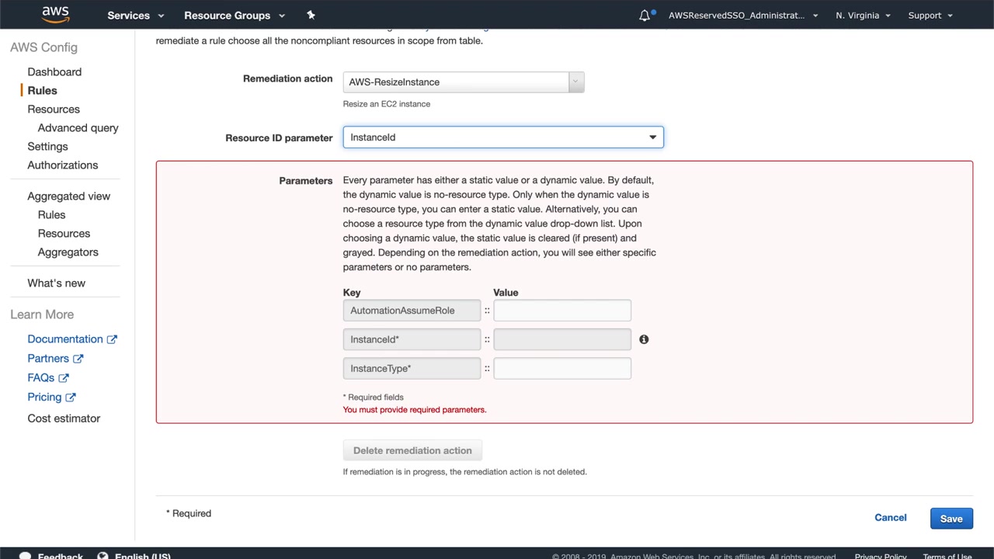This screenshot has width=994, height=559.
Task: Open the Remediation action dropdown
Action: coord(463,82)
